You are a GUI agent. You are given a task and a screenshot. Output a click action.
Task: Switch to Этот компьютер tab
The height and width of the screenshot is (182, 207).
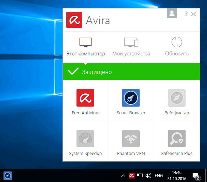pyautogui.click(x=85, y=47)
